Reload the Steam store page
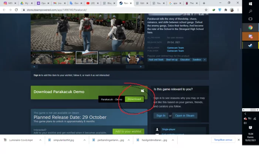Viewport: 259px width, 154px height. point(16,10)
